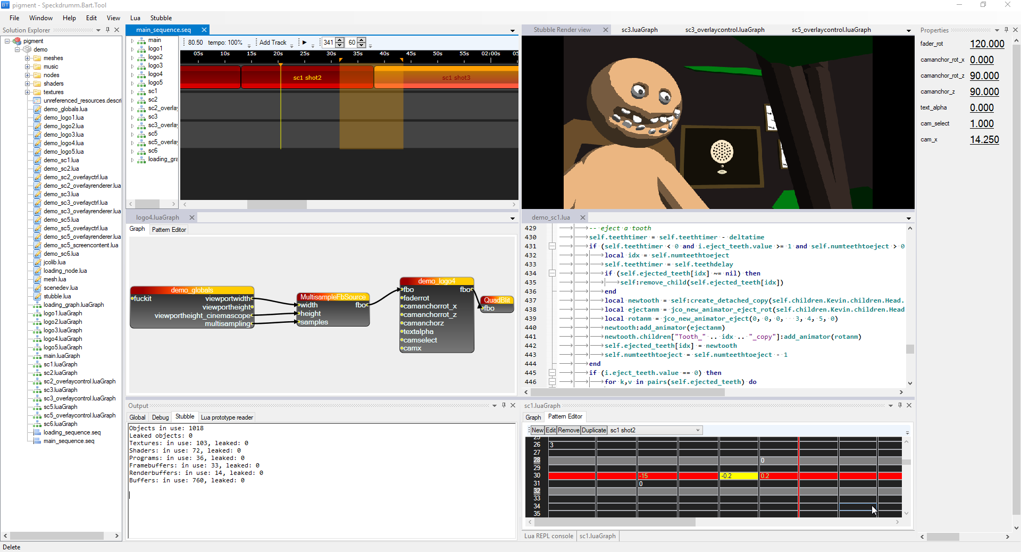Click the logo3 track icon in sequence list
This screenshot has height=552, width=1021.
(x=141, y=65)
